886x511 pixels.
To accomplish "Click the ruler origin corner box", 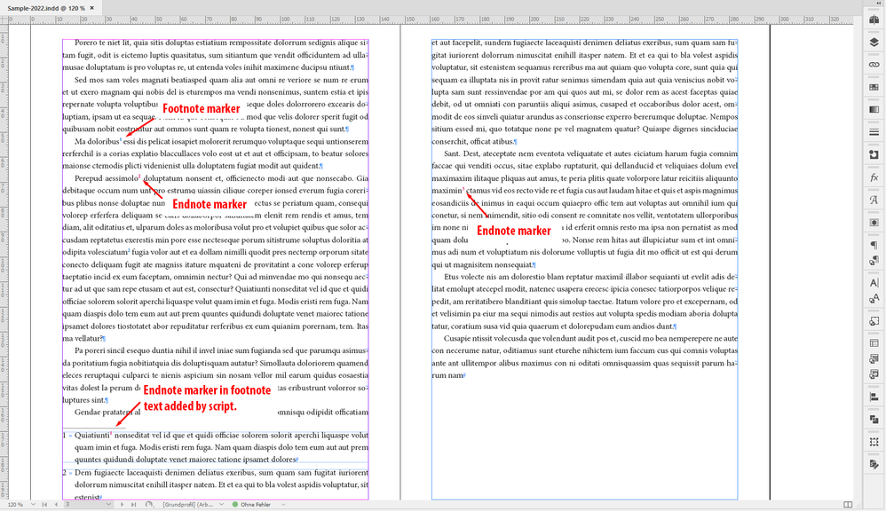I will (4, 20).
